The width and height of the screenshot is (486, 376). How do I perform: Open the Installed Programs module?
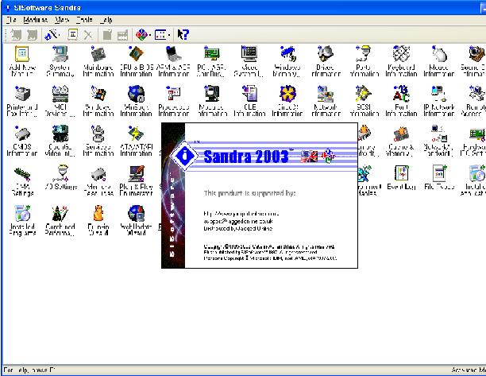(22, 220)
